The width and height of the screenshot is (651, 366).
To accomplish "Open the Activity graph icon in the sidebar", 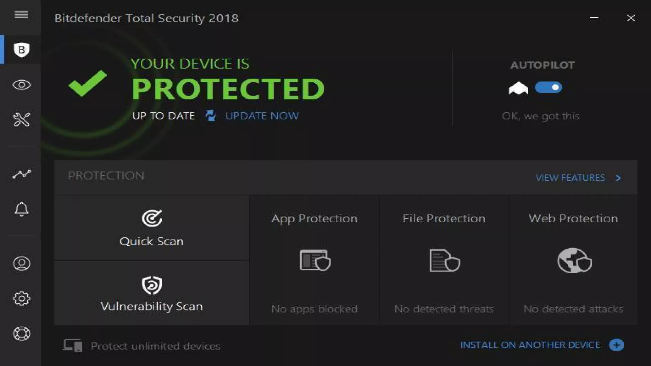I will [21, 174].
